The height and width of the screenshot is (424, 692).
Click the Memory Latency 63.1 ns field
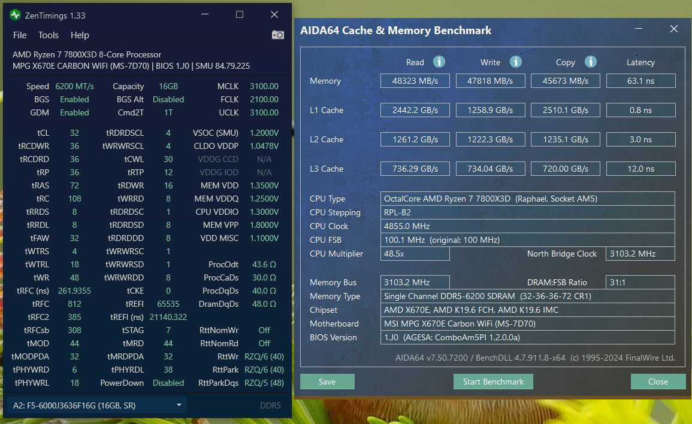click(641, 81)
